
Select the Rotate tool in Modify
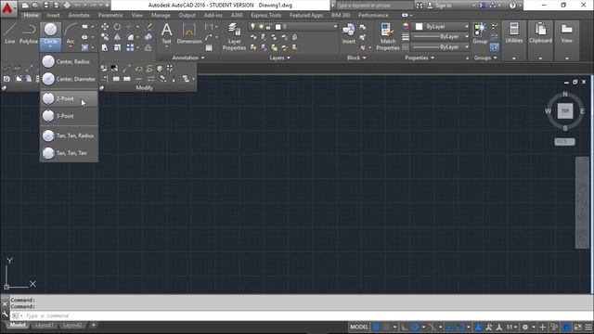(118, 27)
